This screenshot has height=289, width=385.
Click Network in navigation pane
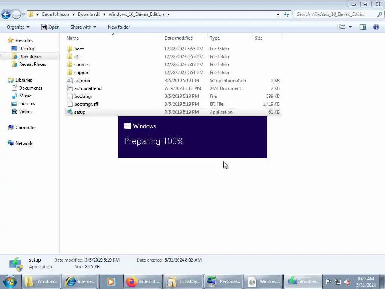click(24, 143)
